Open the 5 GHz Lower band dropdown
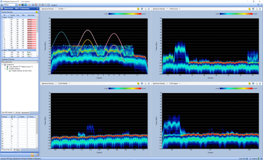 tap(175, 9)
